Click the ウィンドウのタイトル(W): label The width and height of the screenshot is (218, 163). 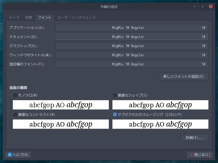31,55
